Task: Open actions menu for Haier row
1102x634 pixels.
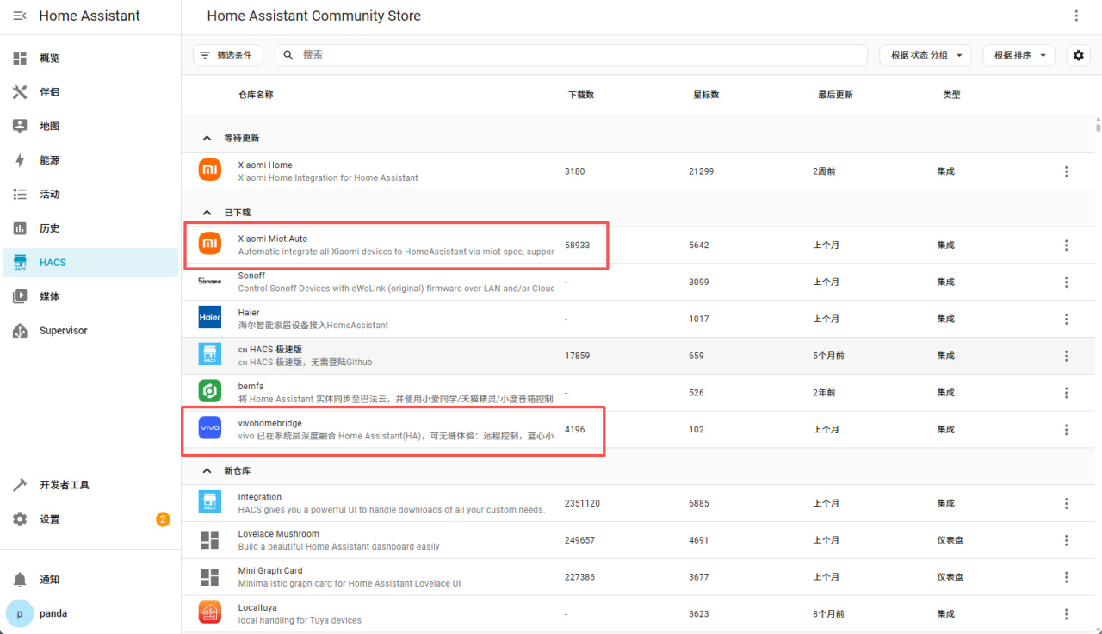Action: [1066, 319]
